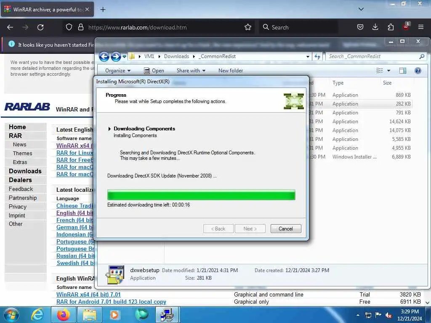Cancel the DirectX installation
The image size is (431, 323).
pyautogui.click(x=286, y=228)
